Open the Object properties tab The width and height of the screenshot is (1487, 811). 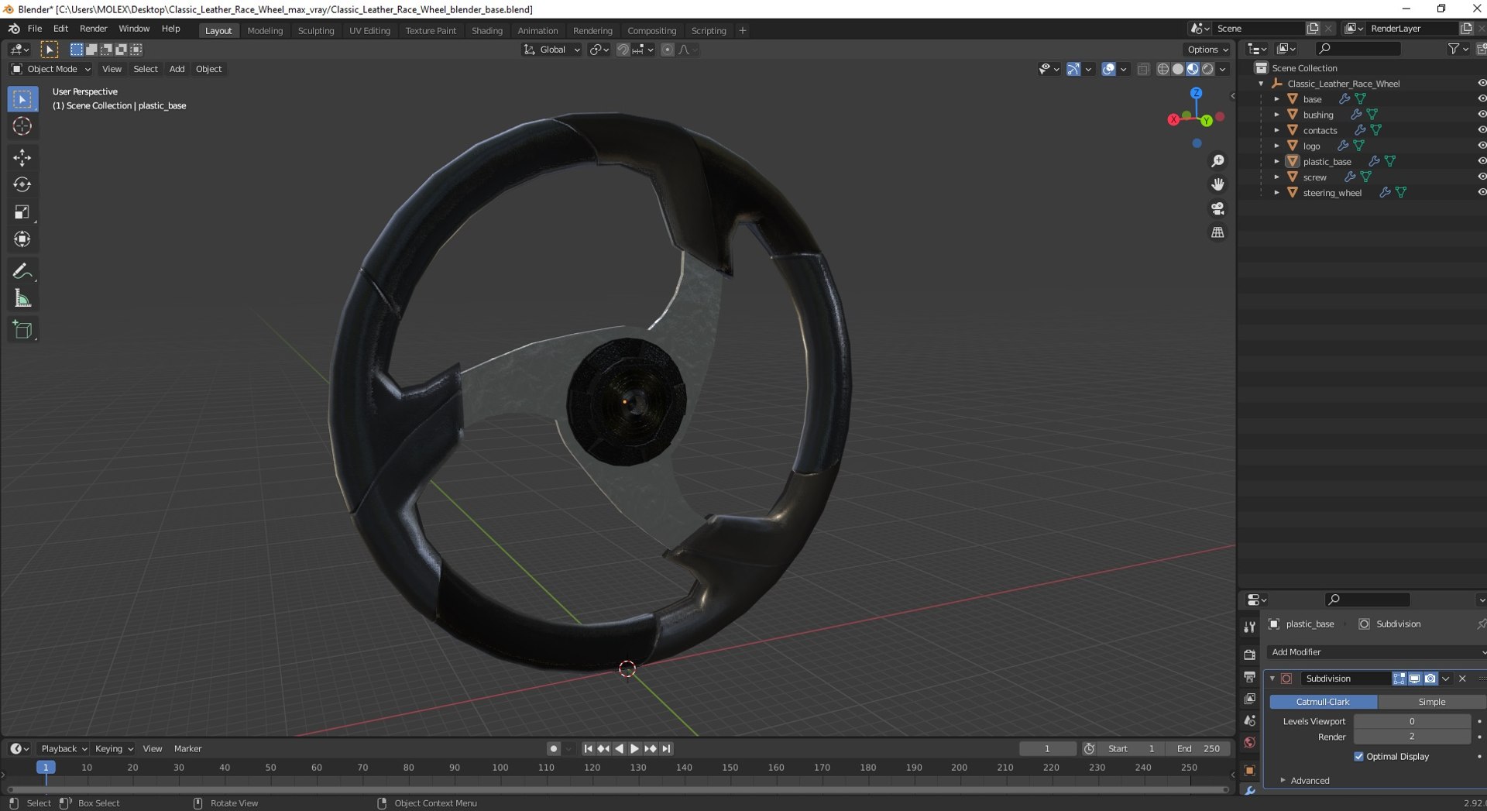tap(1249, 770)
